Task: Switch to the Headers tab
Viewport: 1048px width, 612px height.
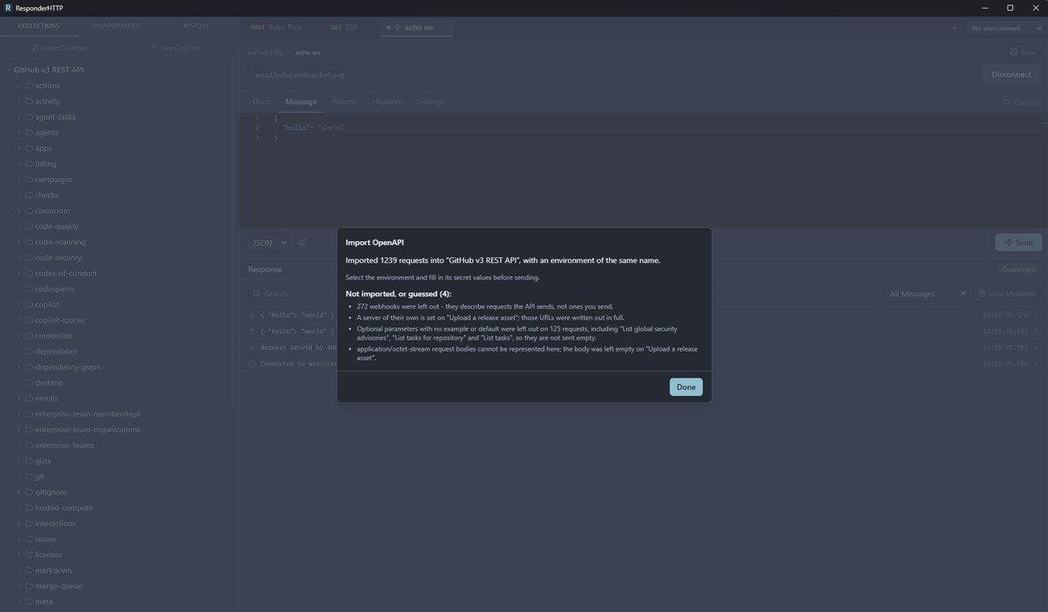Action: pyautogui.click(x=387, y=102)
